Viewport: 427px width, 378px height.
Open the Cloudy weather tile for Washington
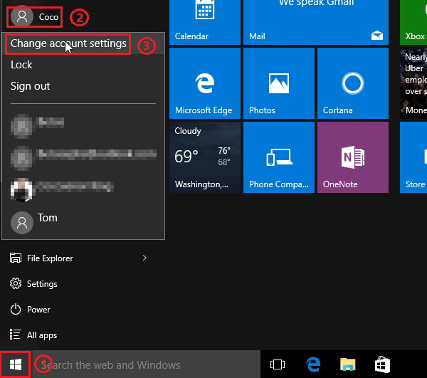point(205,157)
